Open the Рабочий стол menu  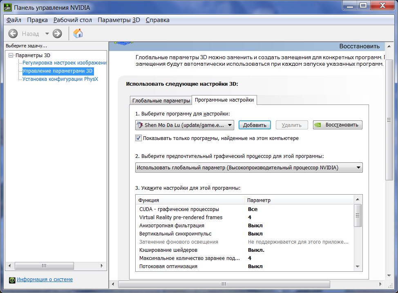point(73,20)
